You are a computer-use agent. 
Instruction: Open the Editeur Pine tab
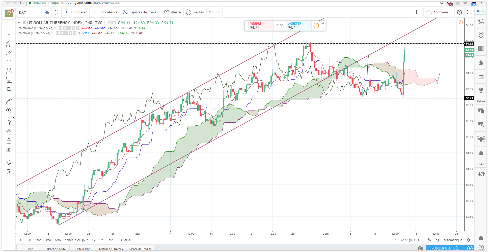coord(83,249)
